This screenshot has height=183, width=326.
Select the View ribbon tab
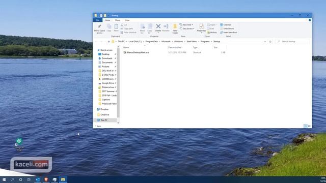(x=127, y=20)
